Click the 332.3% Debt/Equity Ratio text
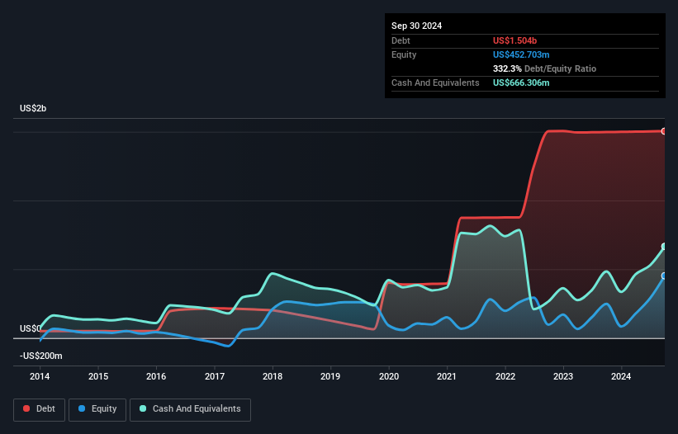Screen dimensions: 678x434 click(544, 68)
